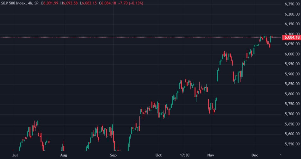The image size is (301, 159).
Task: Click the red 6,084.18 current price tag
Action: pos(291,37)
